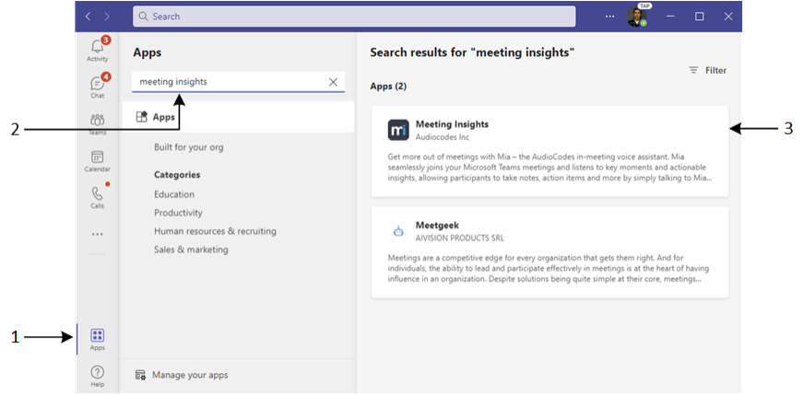Viewport: 804px width, 395px height.
Task: Click the forward navigation arrow
Action: point(107,17)
